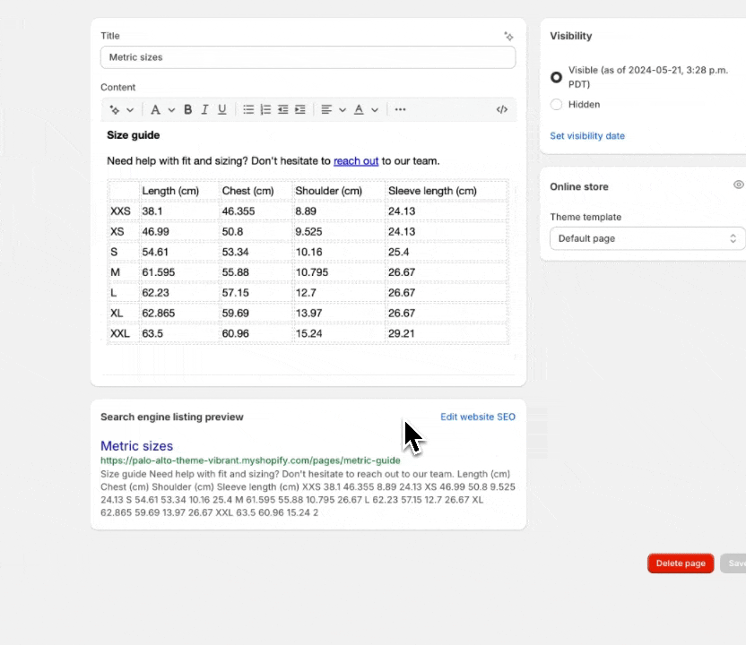Increase indent using the indent icon
Screen dimensions: 746x645
[299, 109]
